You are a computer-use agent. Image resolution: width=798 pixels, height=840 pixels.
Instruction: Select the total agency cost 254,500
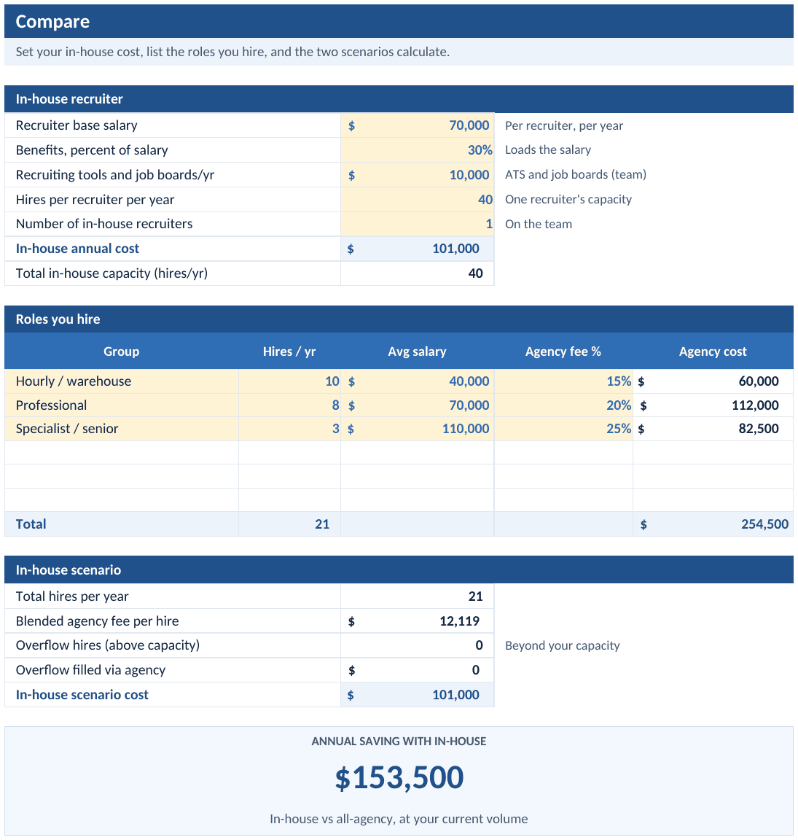tap(713, 524)
